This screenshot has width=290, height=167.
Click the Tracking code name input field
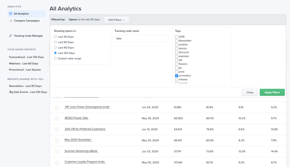(x=141, y=38)
